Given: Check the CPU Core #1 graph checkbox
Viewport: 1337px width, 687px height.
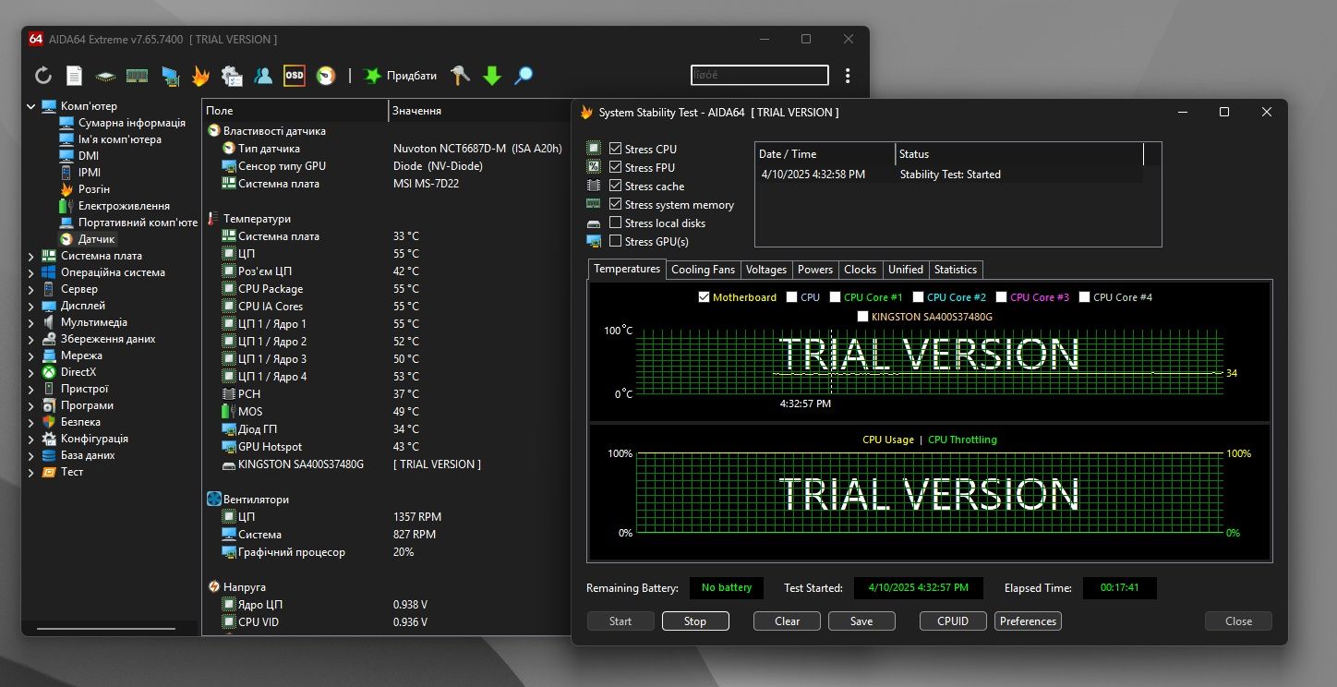Looking at the screenshot, I should [835, 297].
